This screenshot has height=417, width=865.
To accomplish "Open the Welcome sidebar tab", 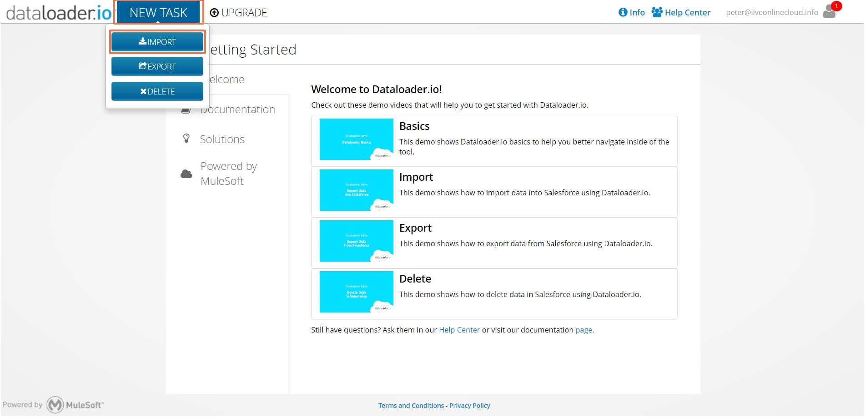I will pos(226,79).
